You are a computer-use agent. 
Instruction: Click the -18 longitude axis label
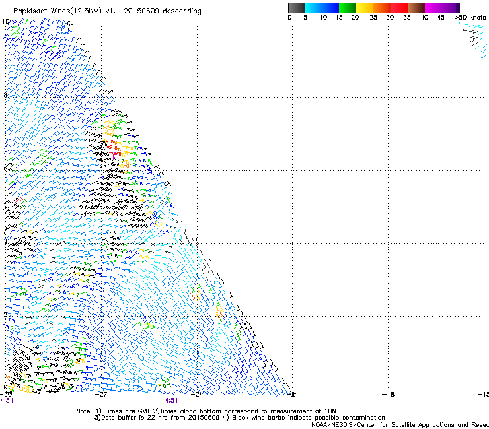point(389,395)
